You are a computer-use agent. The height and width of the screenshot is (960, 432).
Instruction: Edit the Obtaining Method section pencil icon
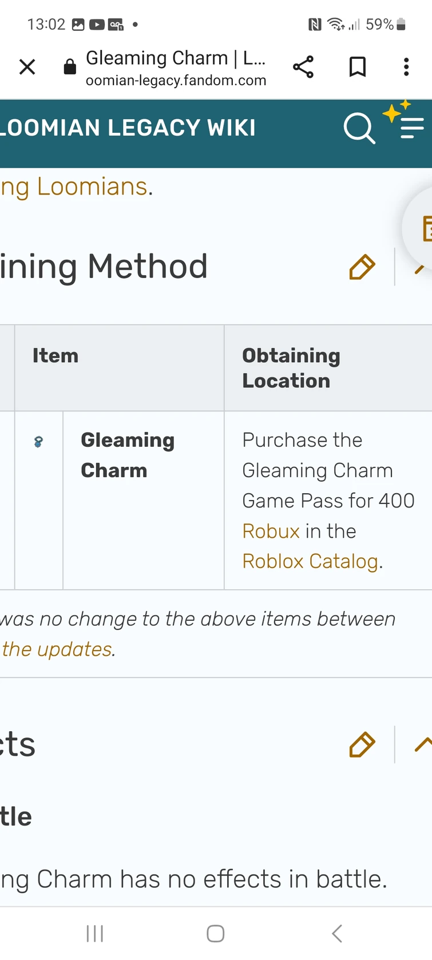[x=362, y=267]
